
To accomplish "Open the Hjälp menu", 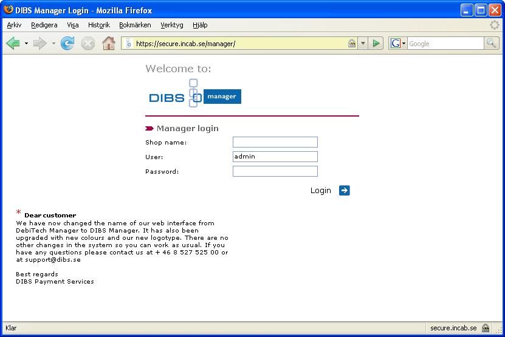I will 200,25.
